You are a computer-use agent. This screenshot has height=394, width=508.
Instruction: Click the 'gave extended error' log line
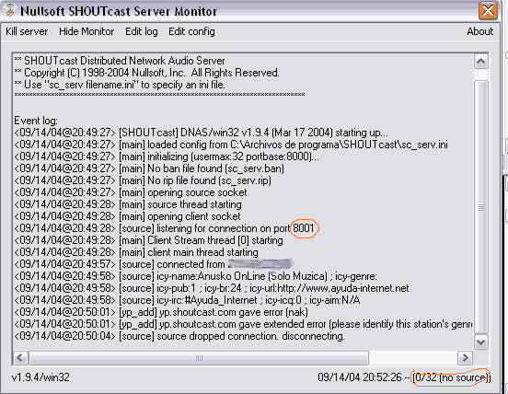[x=243, y=324]
